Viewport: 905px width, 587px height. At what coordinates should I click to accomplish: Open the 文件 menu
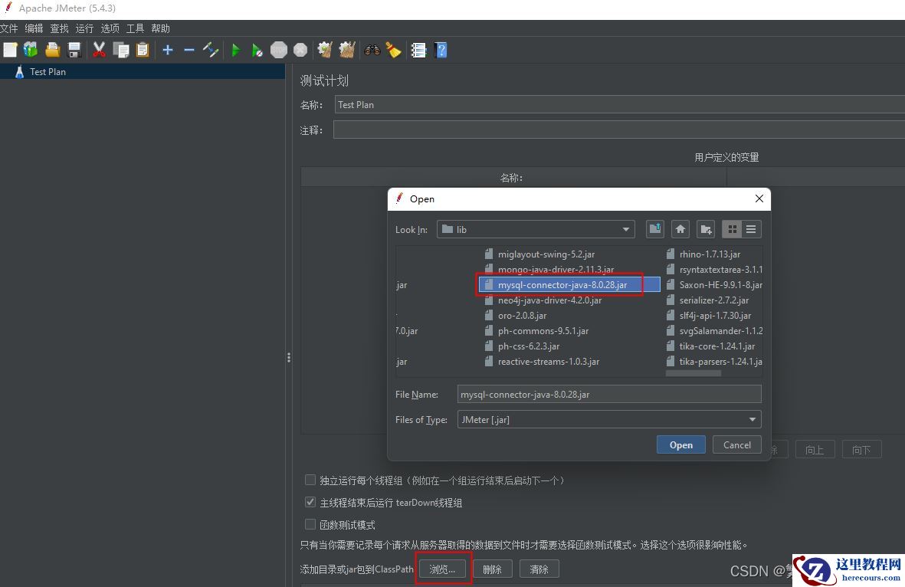[9, 28]
